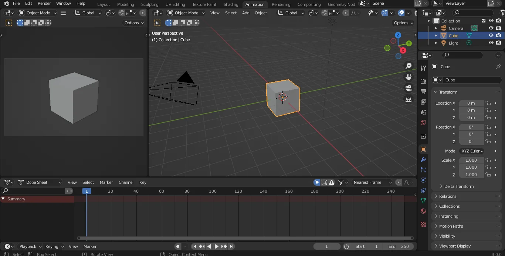Open the Add menu in the viewport header

(x=245, y=13)
